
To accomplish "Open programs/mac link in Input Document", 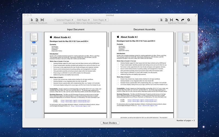I will coord(76,102).
